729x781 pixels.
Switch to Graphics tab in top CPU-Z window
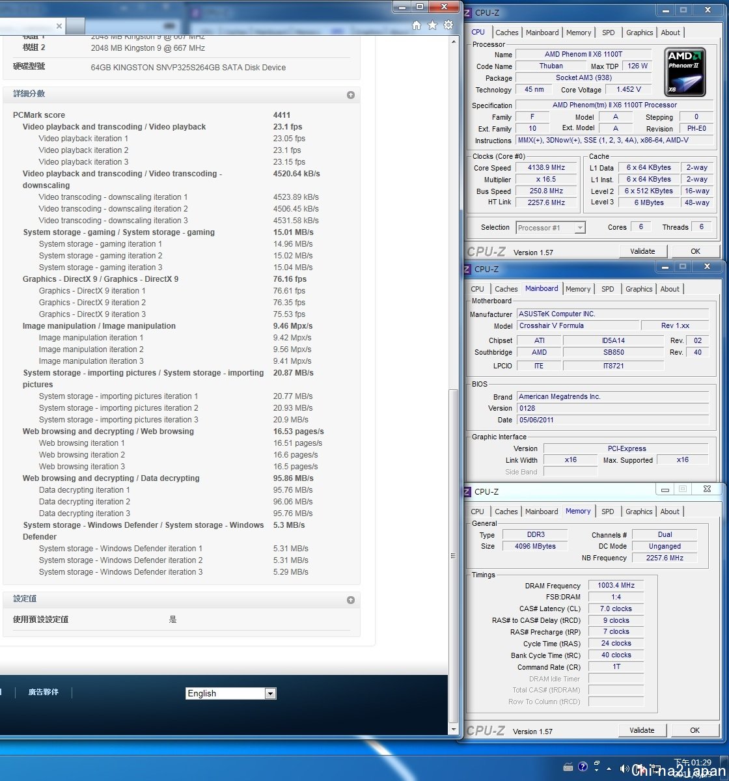coord(640,33)
